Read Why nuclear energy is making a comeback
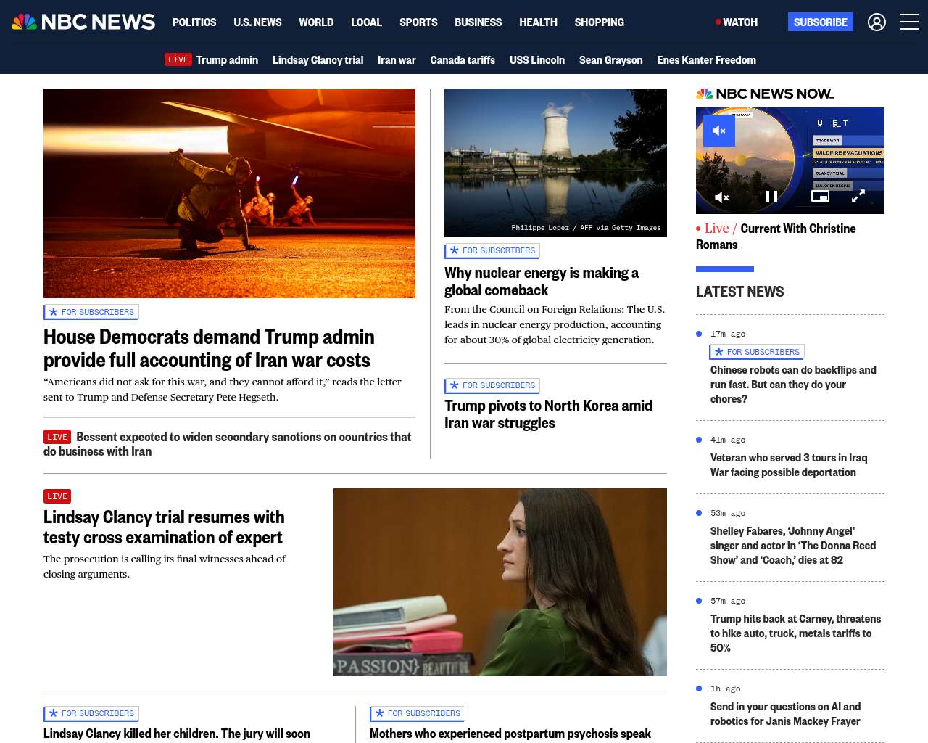This screenshot has width=928, height=743. [542, 282]
